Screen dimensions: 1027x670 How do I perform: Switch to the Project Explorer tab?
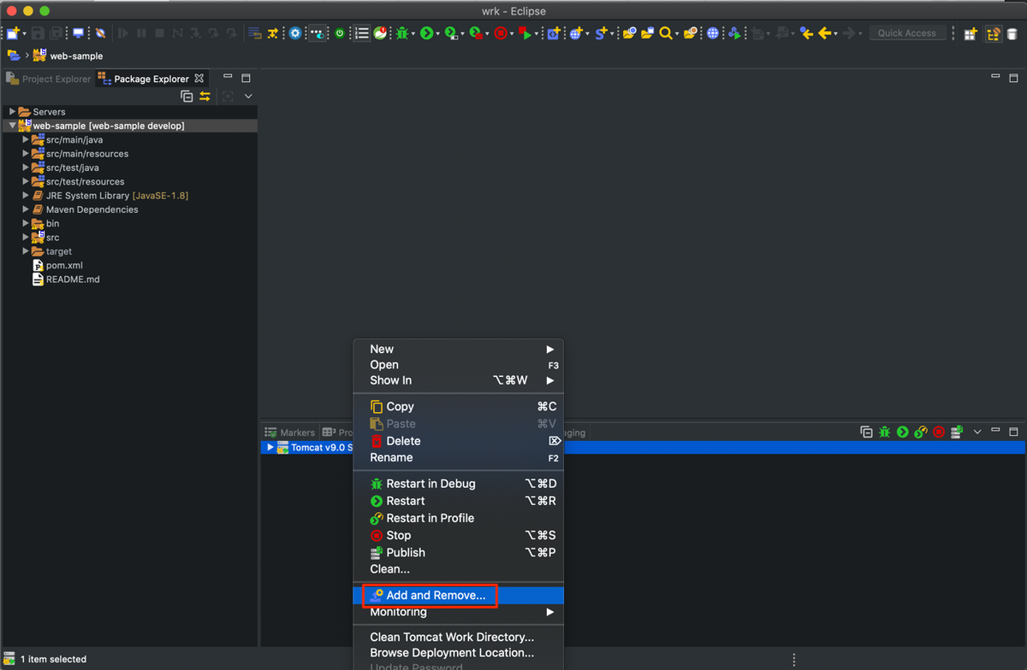(x=48, y=79)
